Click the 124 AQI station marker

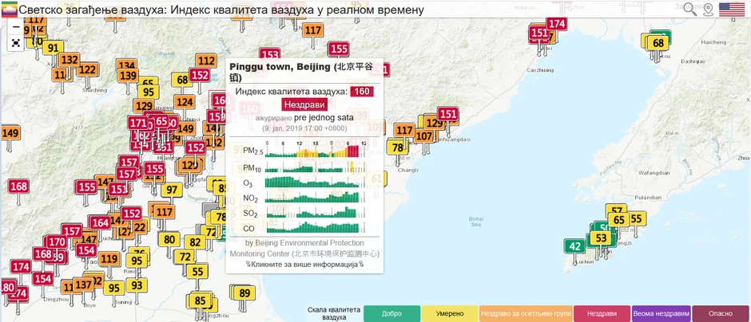click(185, 102)
